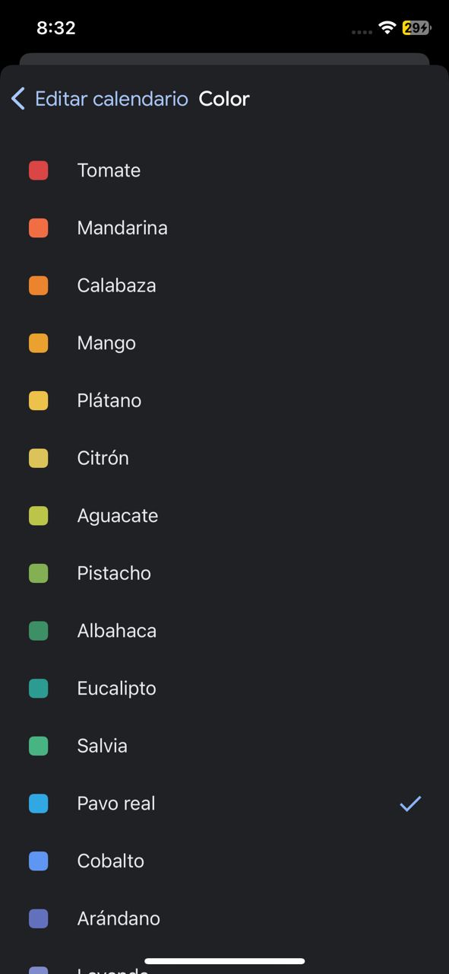
Task: Select the Salvia color swatch
Action: [39, 746]
